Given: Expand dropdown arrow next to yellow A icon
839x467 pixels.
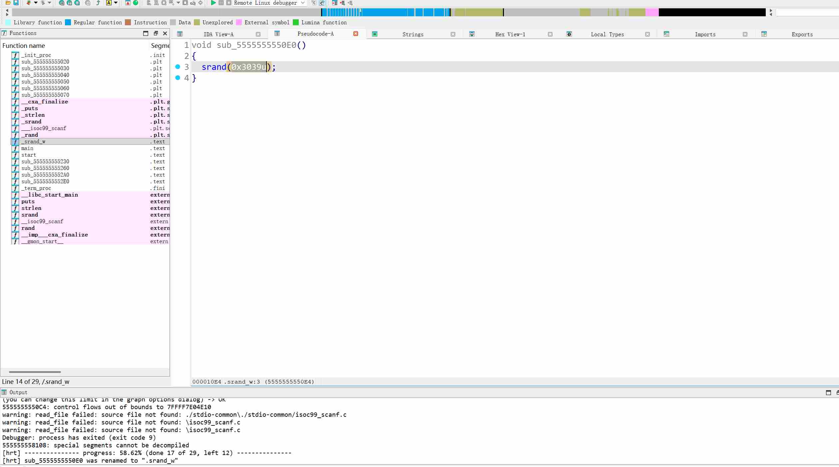Looking at the screenshot, I should tap(116, 3).
